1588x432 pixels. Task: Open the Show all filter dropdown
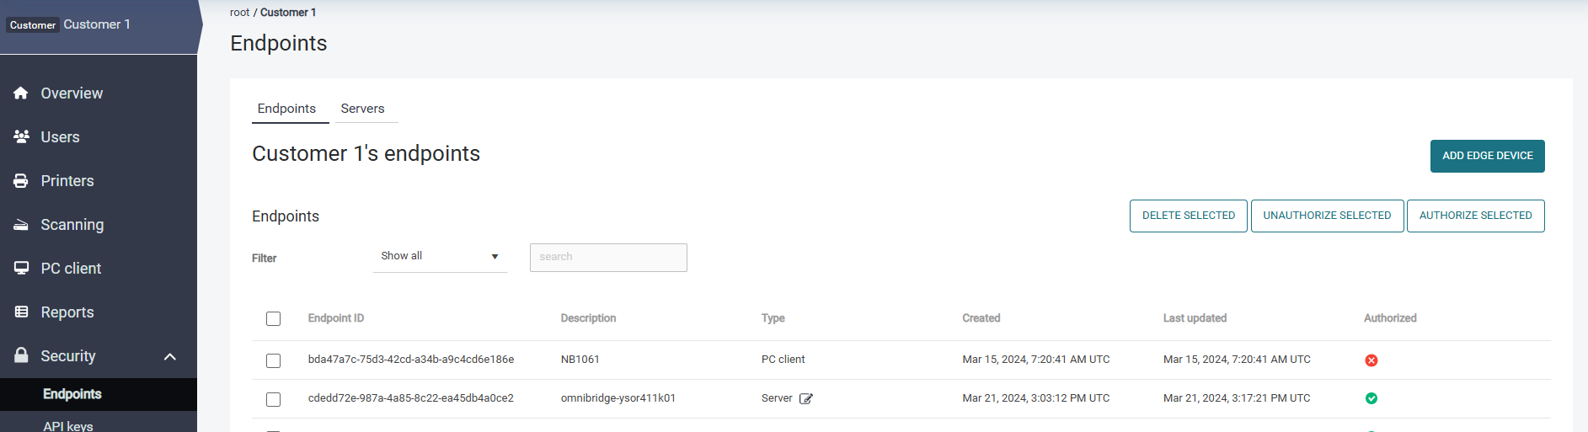pos(439,257)
